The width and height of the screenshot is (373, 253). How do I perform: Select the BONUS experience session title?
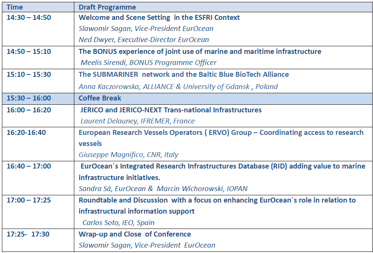[x=200, y=52]
